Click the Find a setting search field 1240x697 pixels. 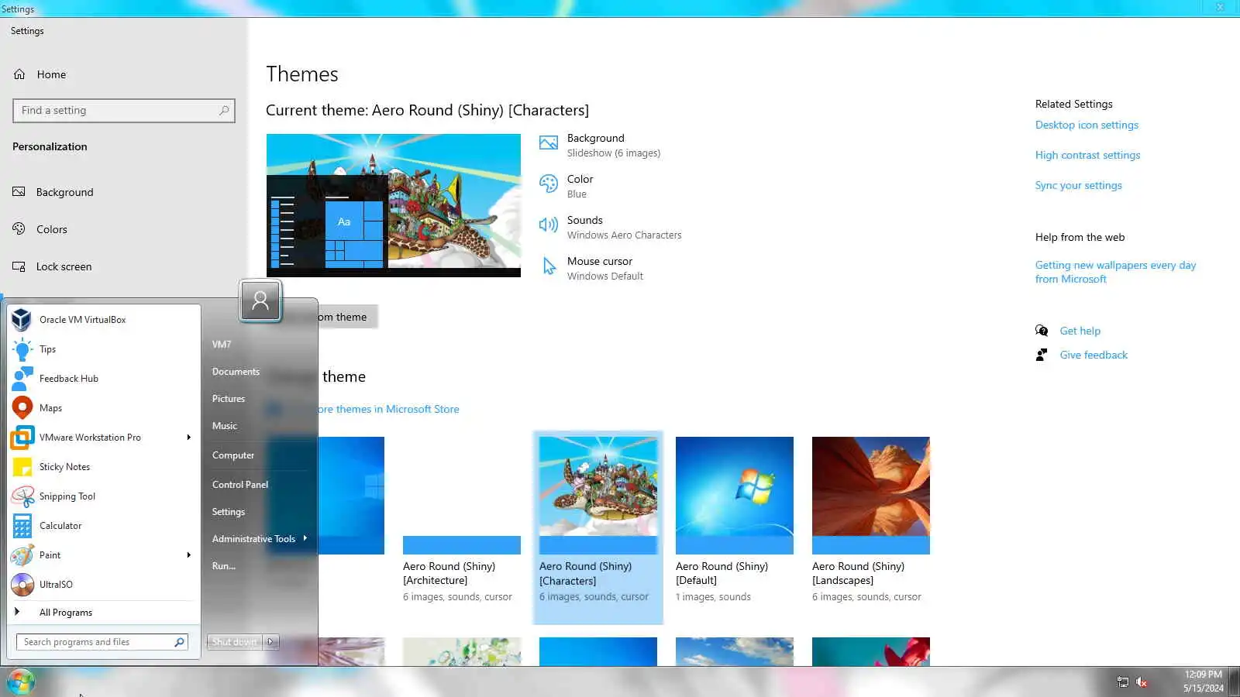click(124, 111)
